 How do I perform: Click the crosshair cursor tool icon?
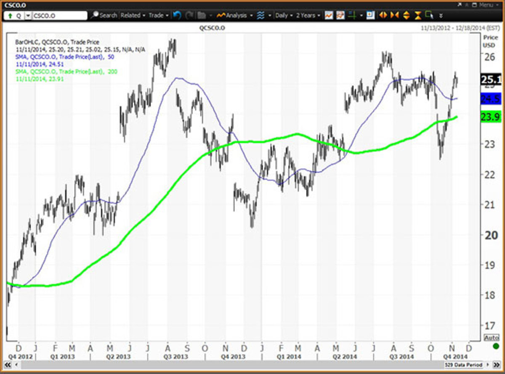(352, 16)
